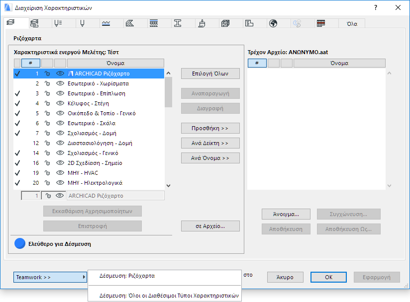Click lock icon of Εσωτερικό - Επίπλωση row

tap(47, 93)
